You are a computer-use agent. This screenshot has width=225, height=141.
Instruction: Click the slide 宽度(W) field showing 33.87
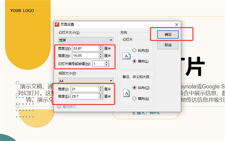pos(85,48)
